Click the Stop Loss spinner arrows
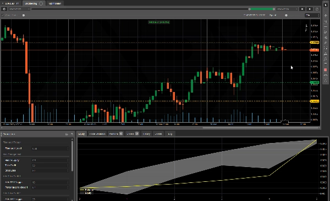Screen dimensions: 330x201 click(x=68, y=171)
